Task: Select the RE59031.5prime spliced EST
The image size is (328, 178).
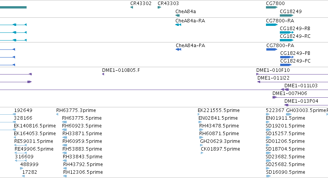Action: (20, 145)
